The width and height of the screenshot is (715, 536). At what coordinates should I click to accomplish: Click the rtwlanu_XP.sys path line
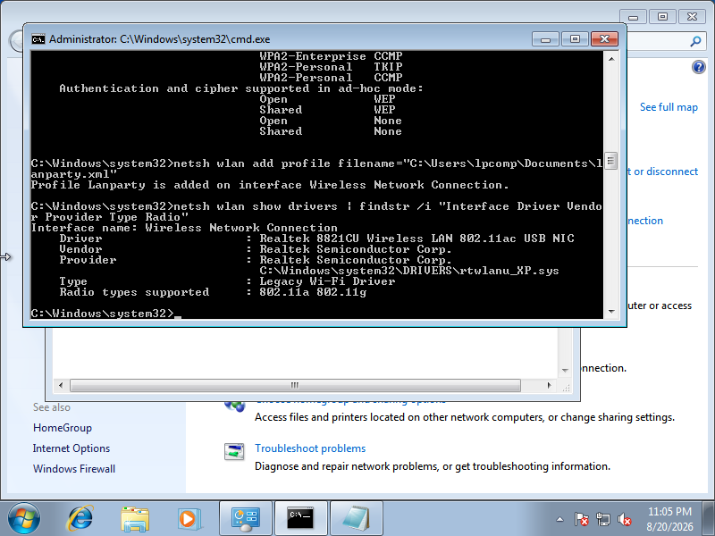(x=409, y=271)
